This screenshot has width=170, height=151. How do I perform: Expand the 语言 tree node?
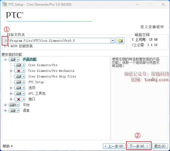(x=5, y=110)
